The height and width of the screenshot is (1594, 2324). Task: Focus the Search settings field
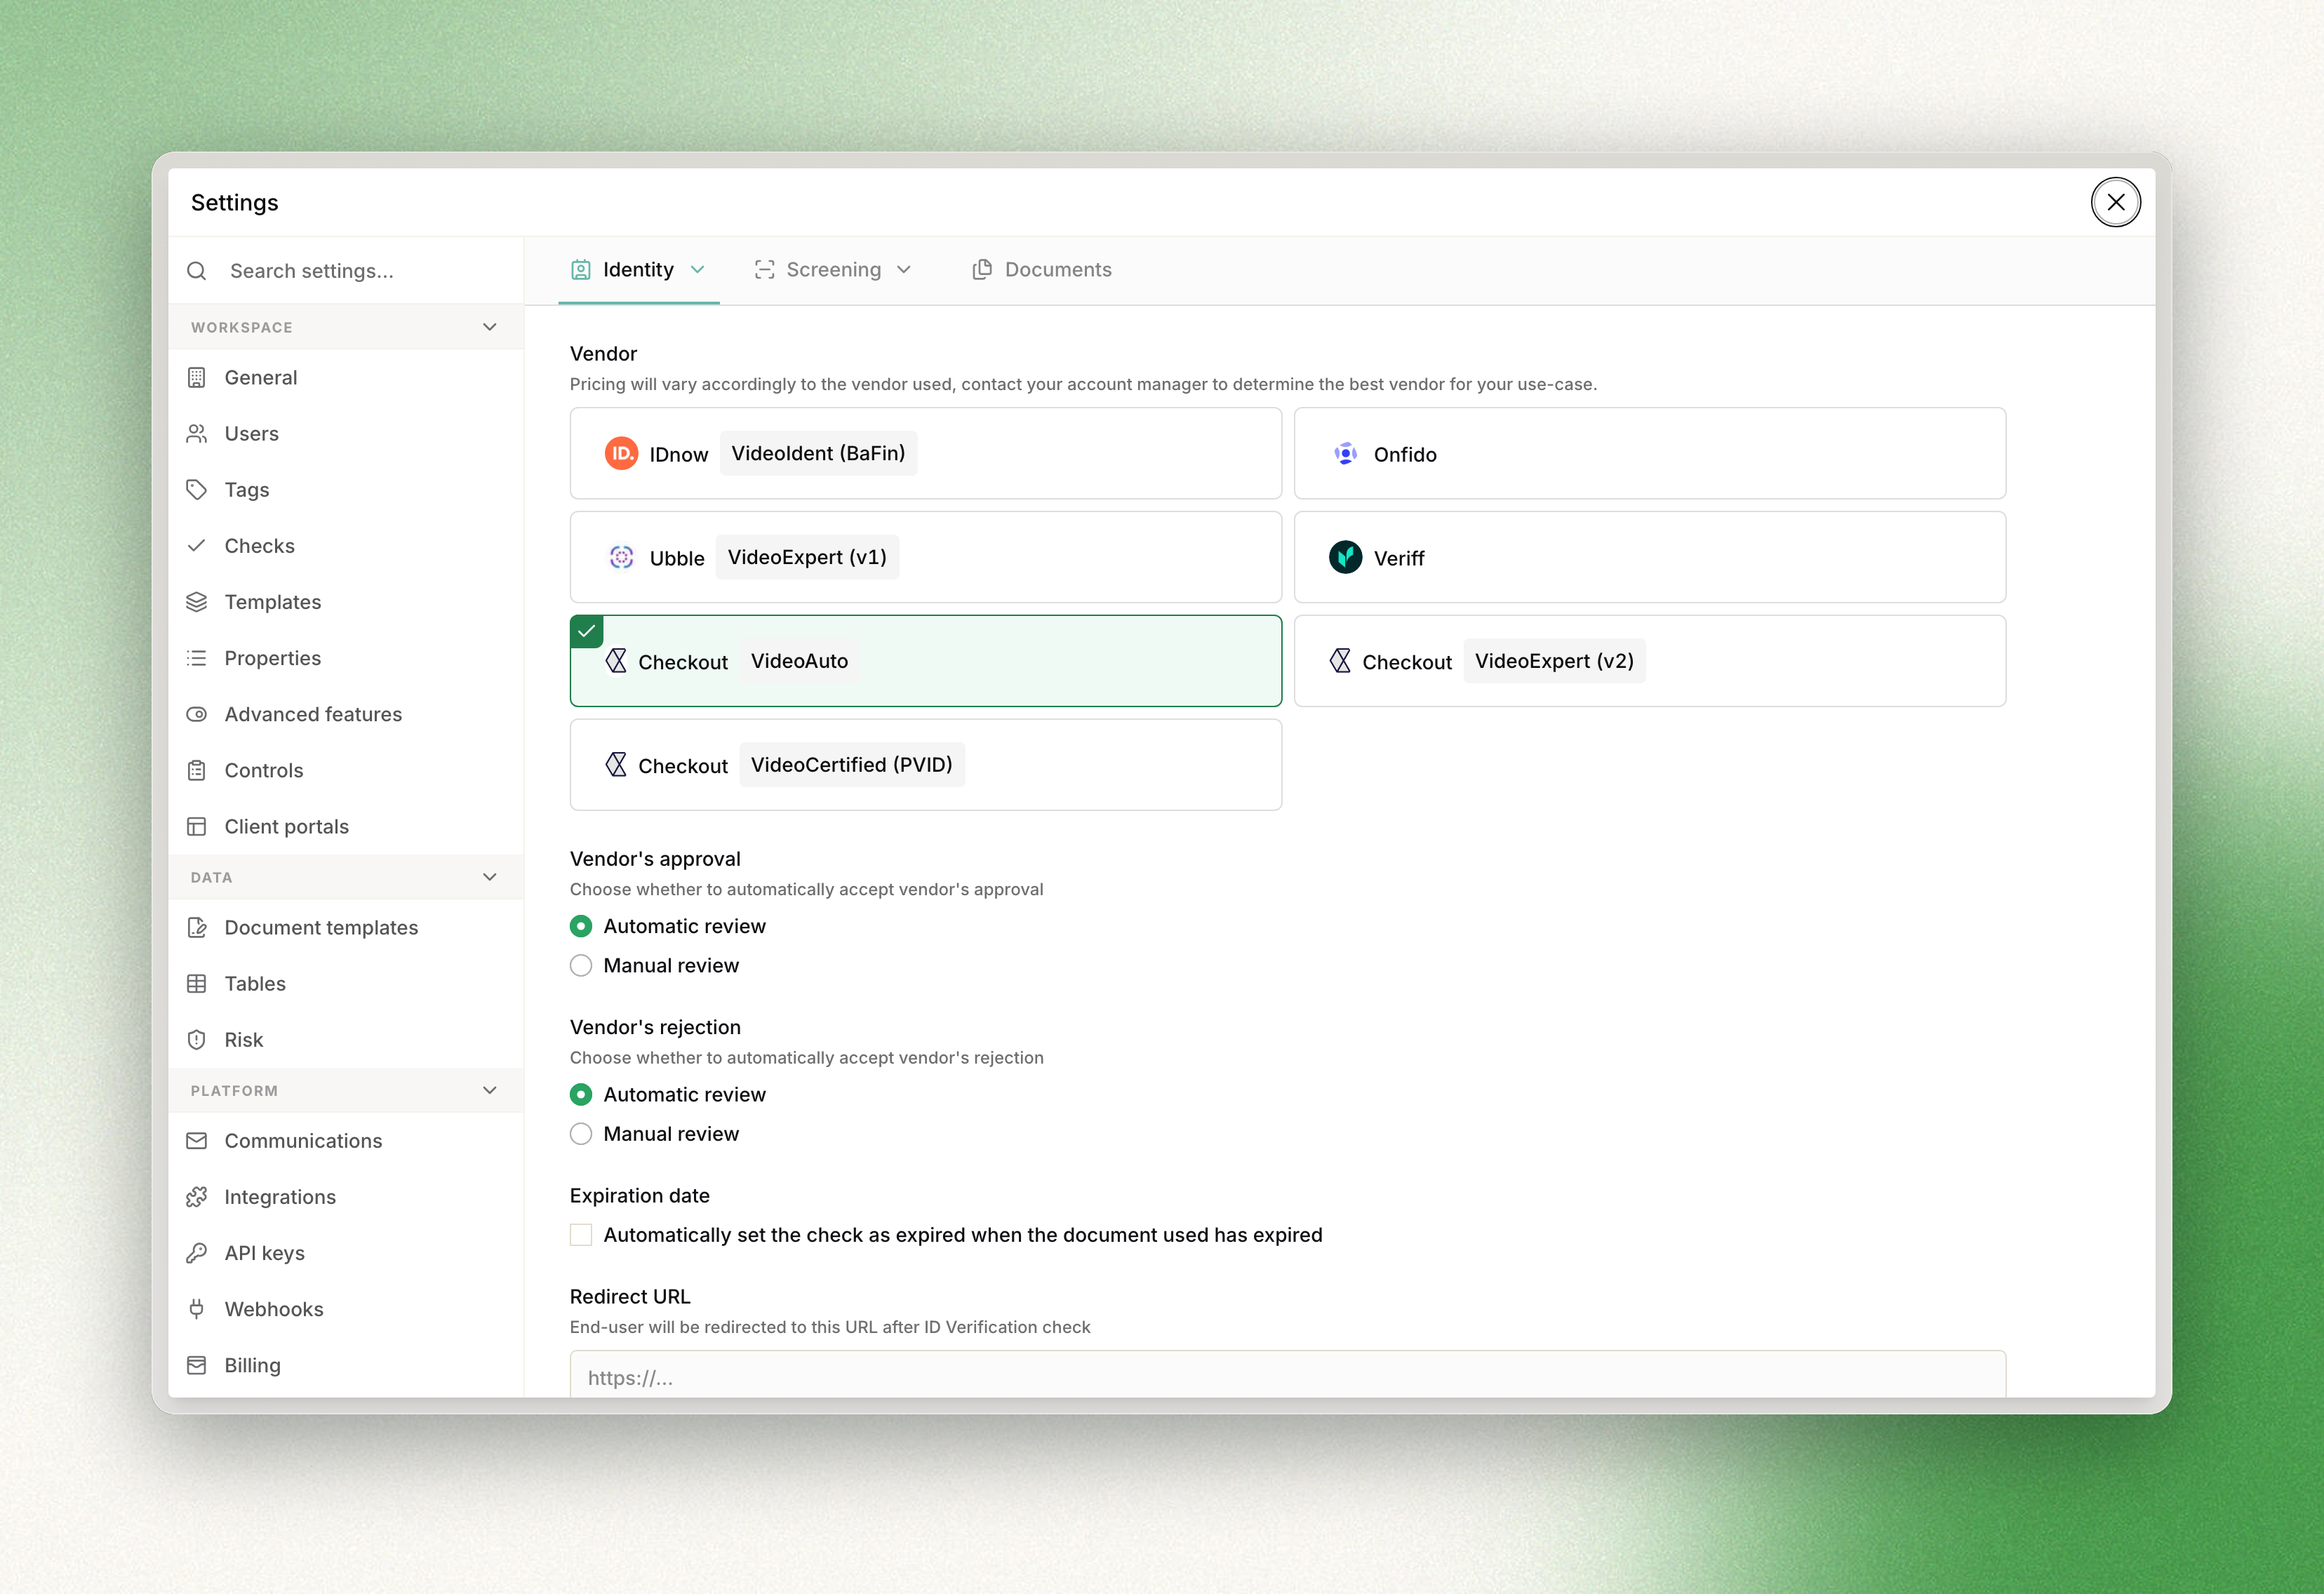(346, 271)
